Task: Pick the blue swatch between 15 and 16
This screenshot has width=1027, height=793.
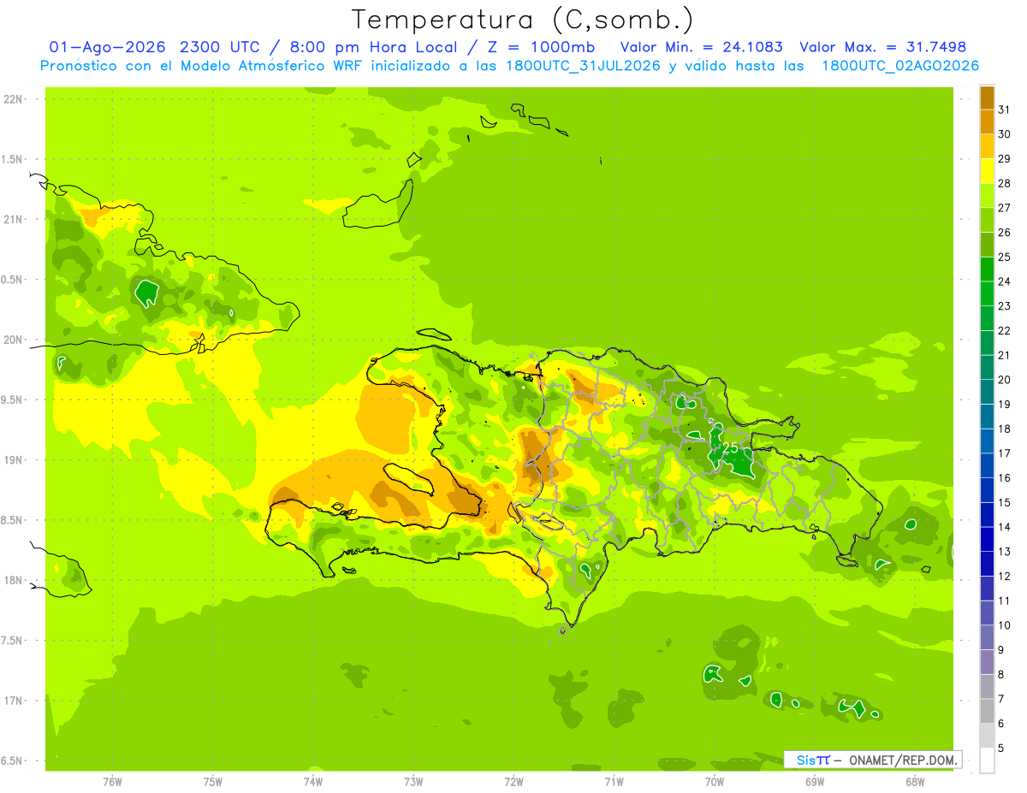Action: click(987, 490)
